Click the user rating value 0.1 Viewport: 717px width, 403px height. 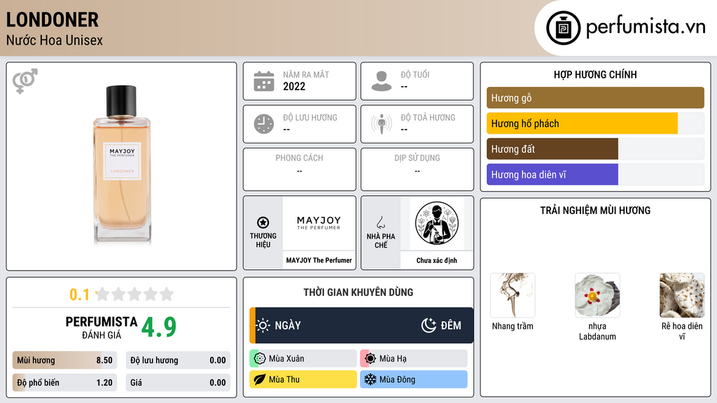click(x=80, y=295)
